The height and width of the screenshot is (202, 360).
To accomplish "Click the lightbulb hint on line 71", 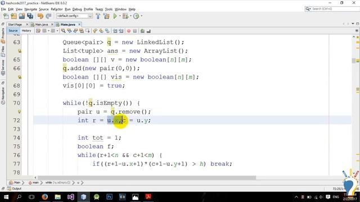I will click(x=20, y=112).
